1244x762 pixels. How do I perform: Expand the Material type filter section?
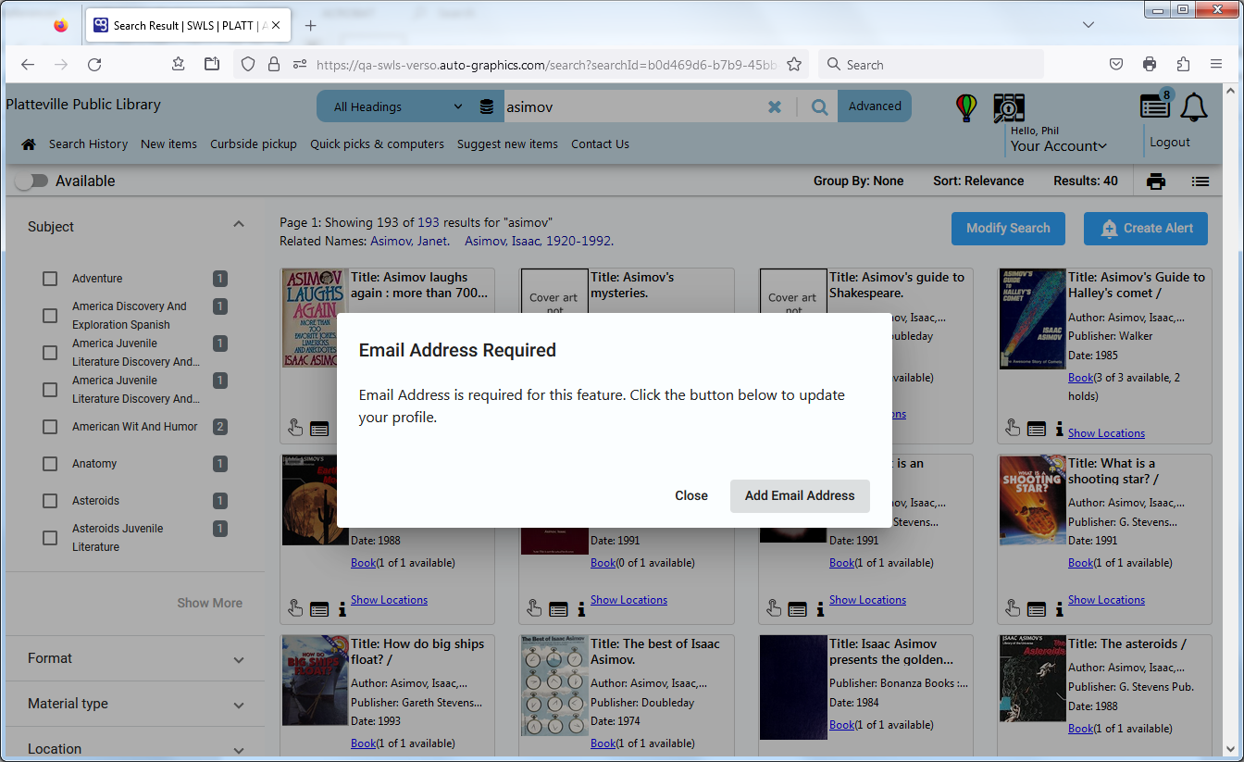point(239,706)
